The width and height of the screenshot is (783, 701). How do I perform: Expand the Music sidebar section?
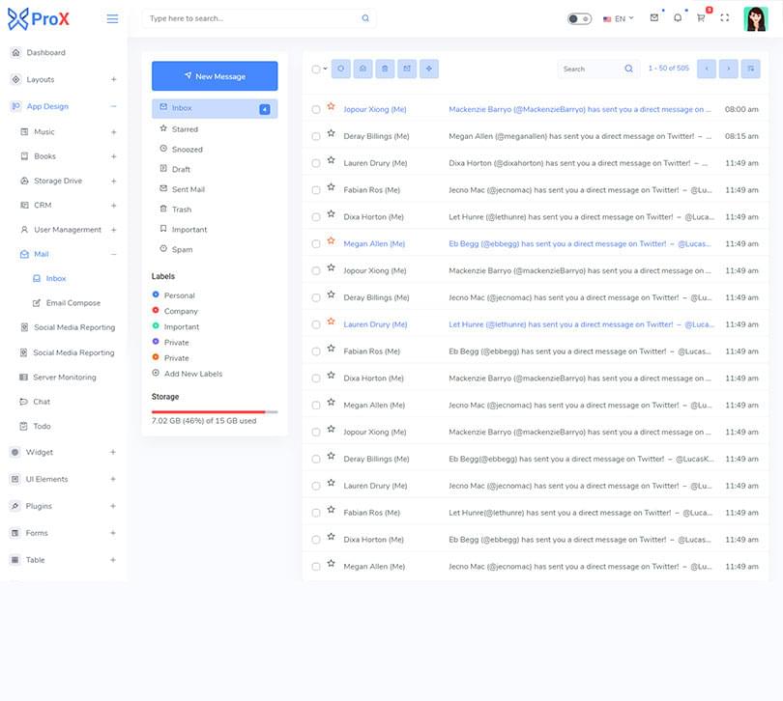coord(113,131)
